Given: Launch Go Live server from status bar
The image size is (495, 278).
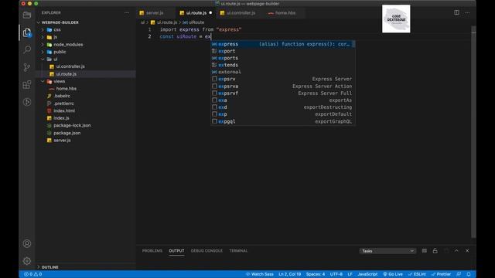Looking at the screenshot, I should pos(393,274).
